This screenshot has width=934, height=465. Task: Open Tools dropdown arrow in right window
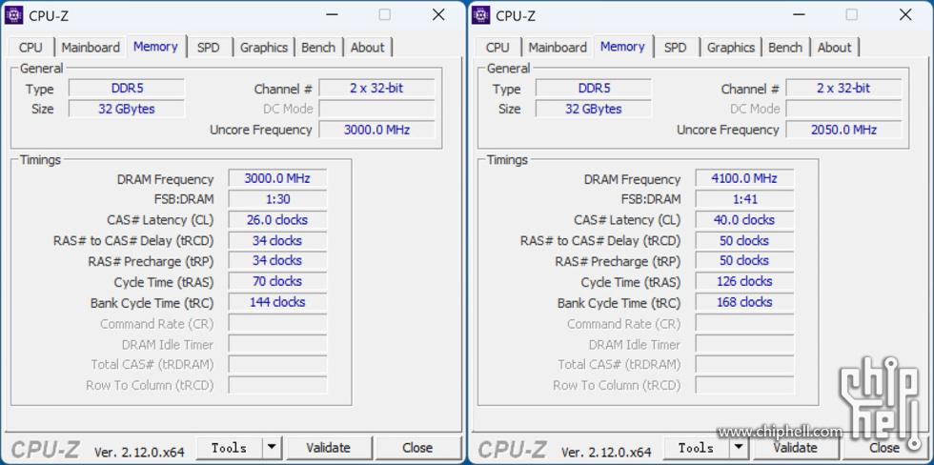tap(738, 447)
